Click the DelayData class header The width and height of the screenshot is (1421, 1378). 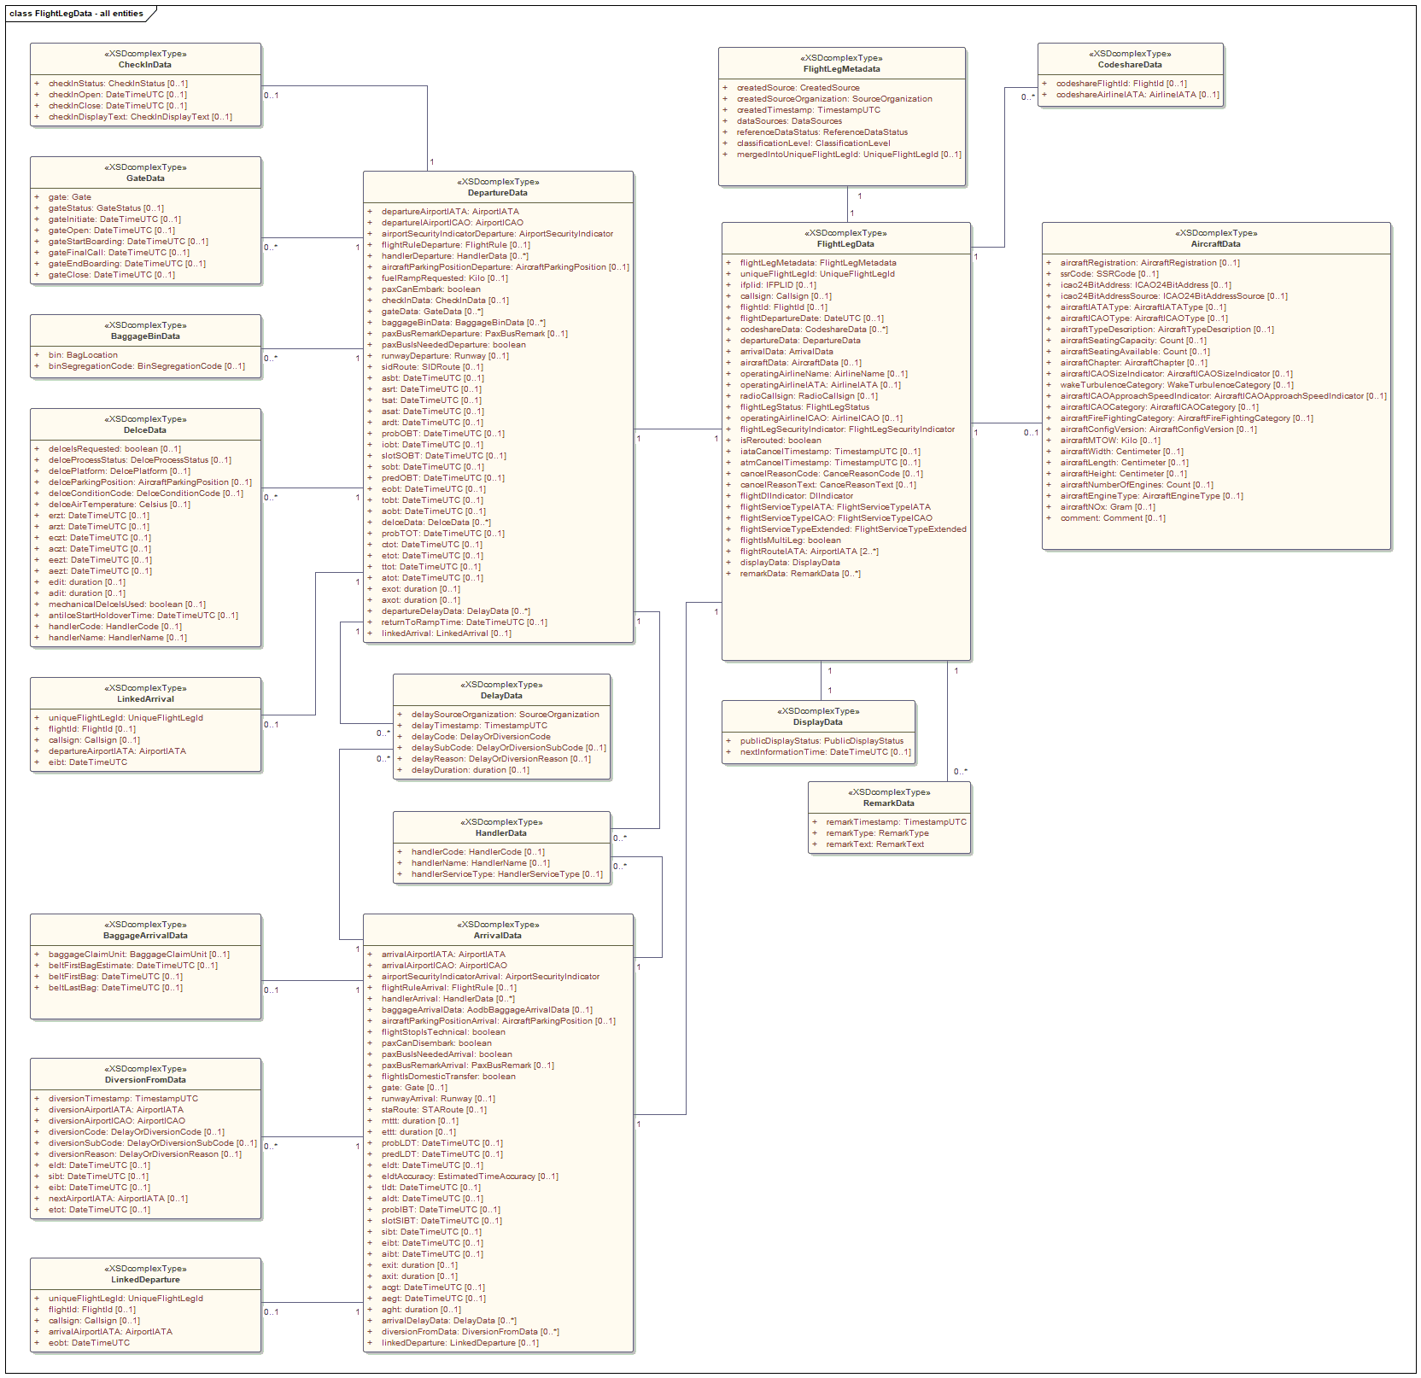[x=501, y=696]
